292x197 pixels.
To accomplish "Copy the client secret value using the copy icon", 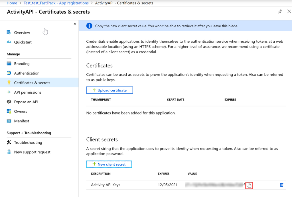I will [x=249, y=185].
